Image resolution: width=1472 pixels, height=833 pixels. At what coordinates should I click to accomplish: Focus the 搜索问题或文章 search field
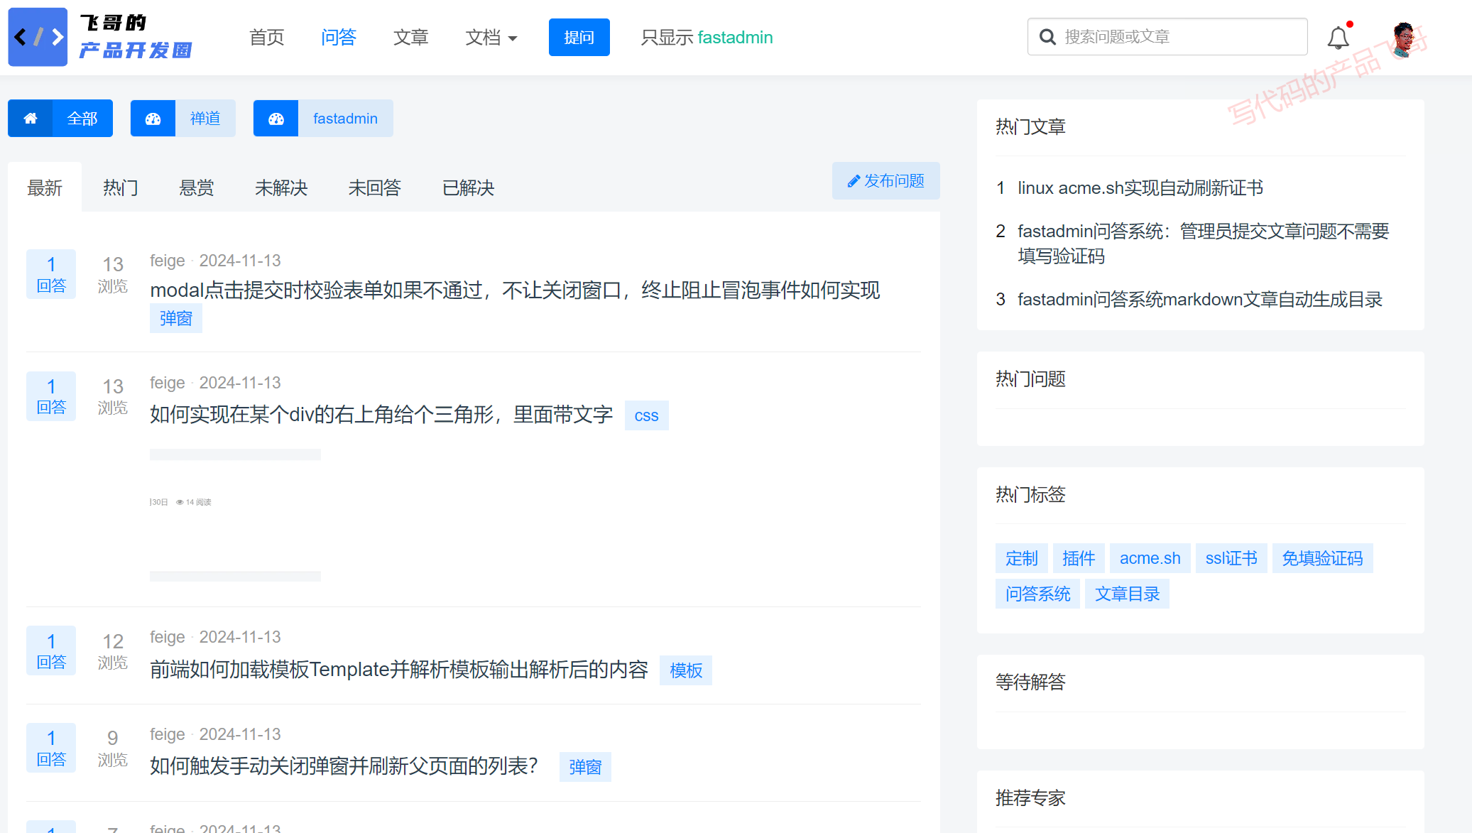pos(1179,37)
